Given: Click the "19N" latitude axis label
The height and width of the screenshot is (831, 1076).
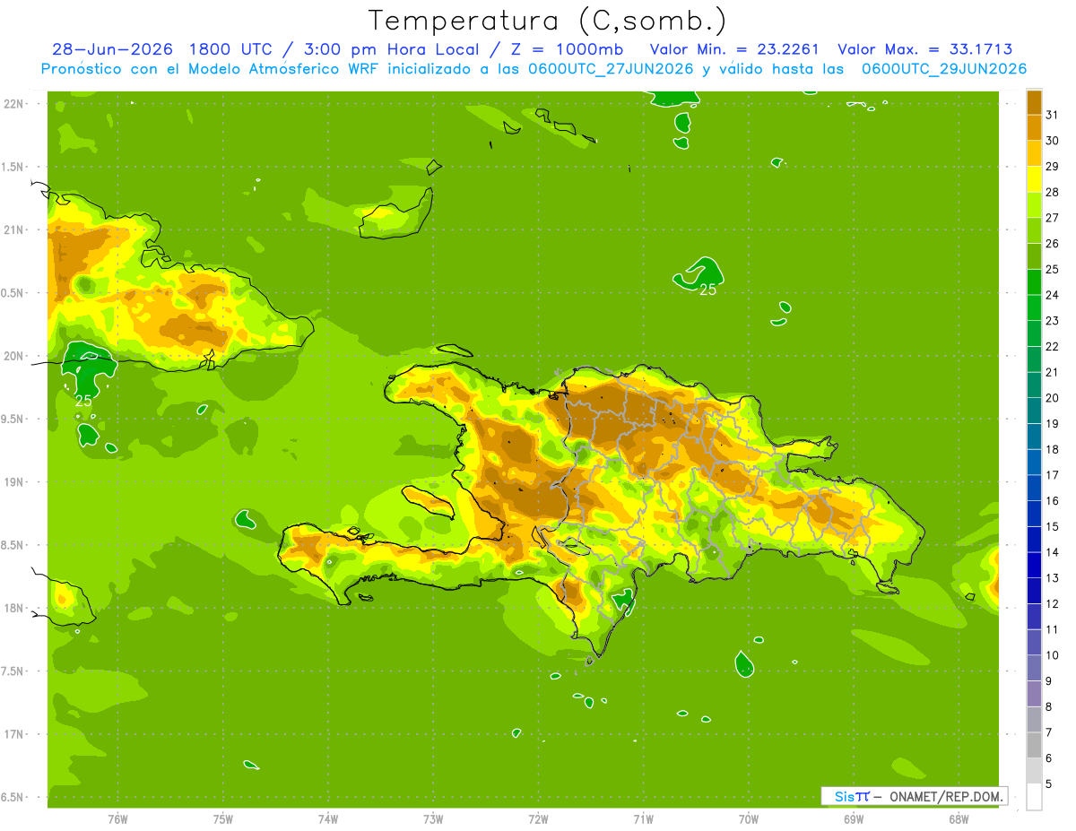Looking at the screenshot, I should pos(13,482).
